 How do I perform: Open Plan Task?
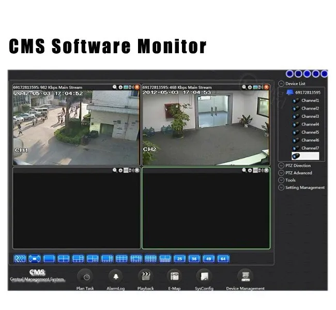(x=85, y=280)
